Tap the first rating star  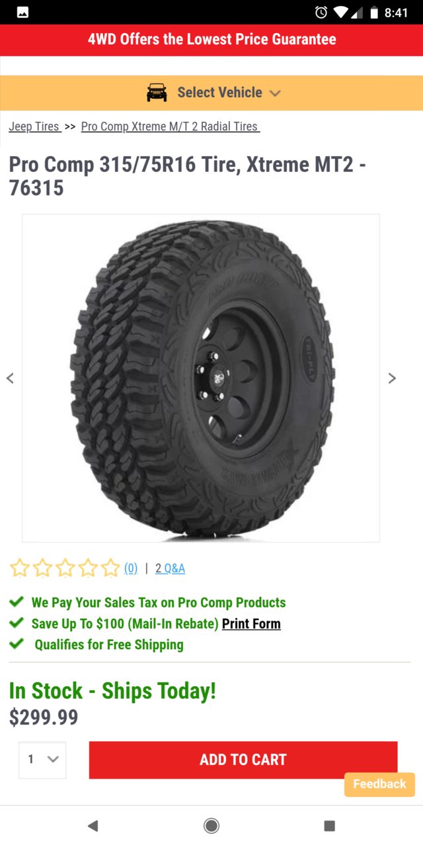(x=20, y=568)
